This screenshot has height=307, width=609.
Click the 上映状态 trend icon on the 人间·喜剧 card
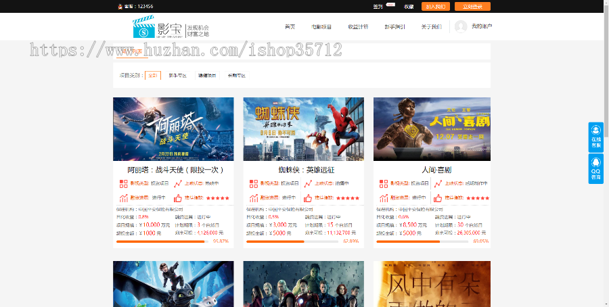[438, 183]
